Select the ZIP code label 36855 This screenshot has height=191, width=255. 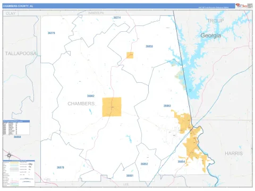149,46
